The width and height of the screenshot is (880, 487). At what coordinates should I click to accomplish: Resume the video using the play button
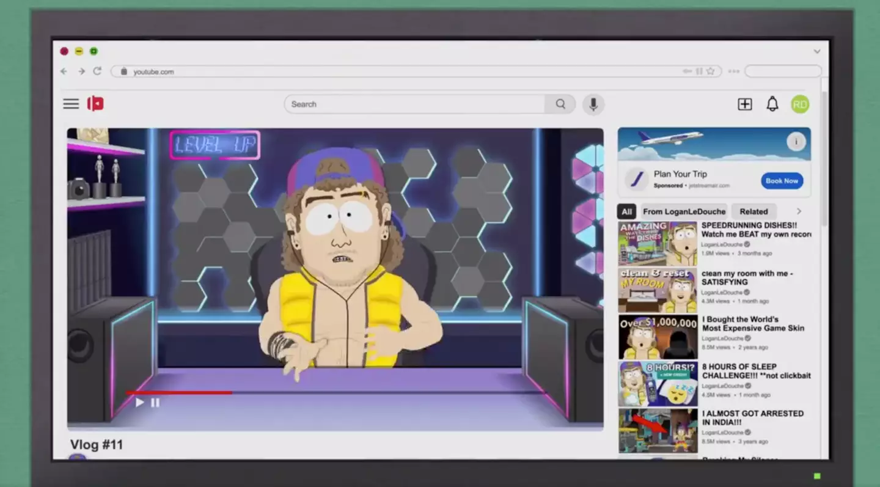(139, 402)
